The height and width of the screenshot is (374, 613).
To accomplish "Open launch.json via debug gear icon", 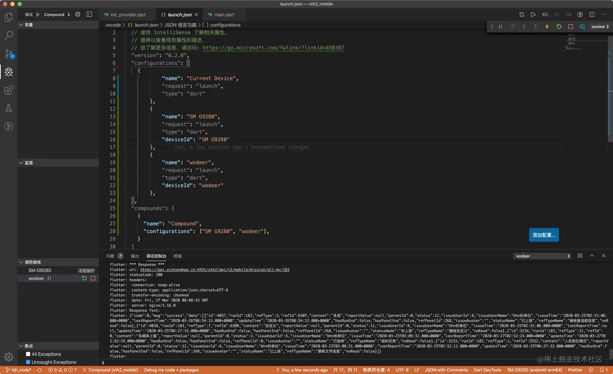I will tap(78, 14).
